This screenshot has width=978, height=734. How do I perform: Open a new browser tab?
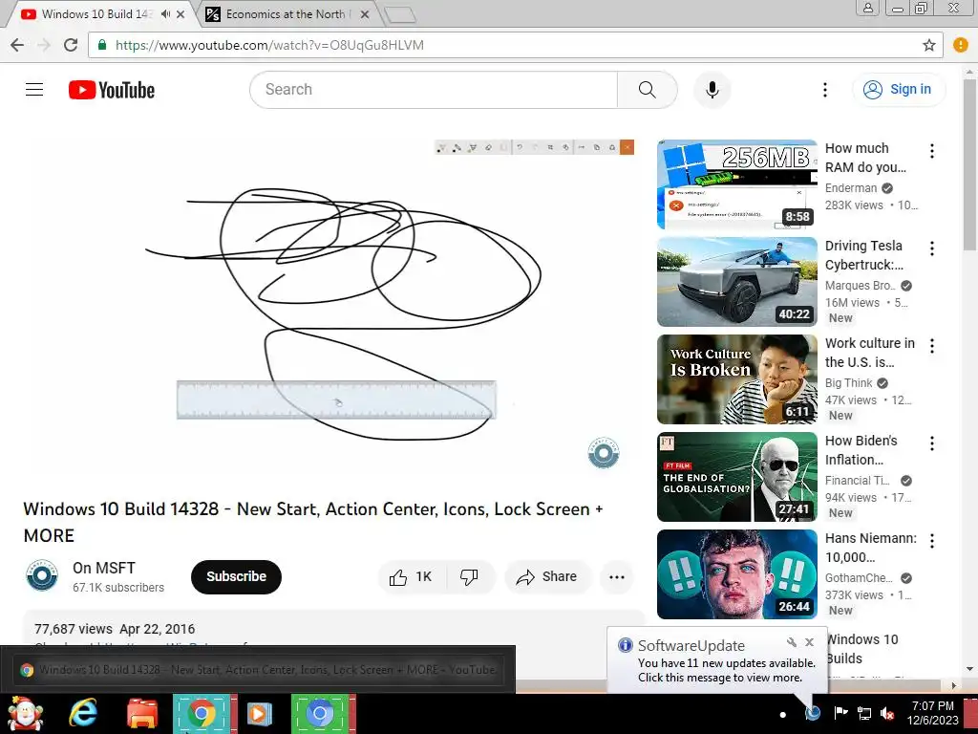tap(400, 15)
